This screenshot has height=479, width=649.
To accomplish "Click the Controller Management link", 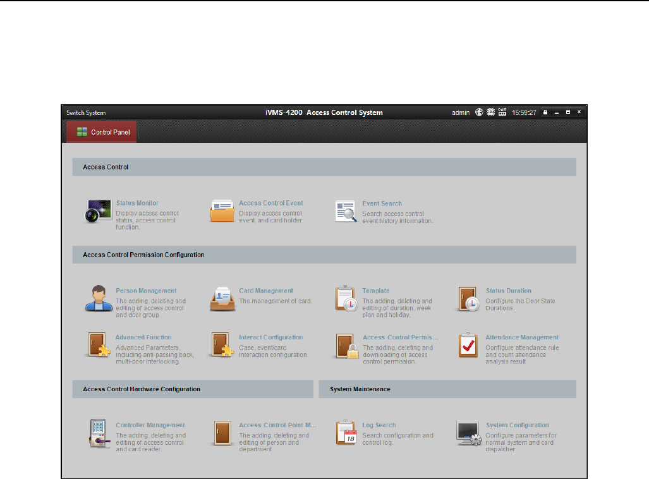I will 150,425.
